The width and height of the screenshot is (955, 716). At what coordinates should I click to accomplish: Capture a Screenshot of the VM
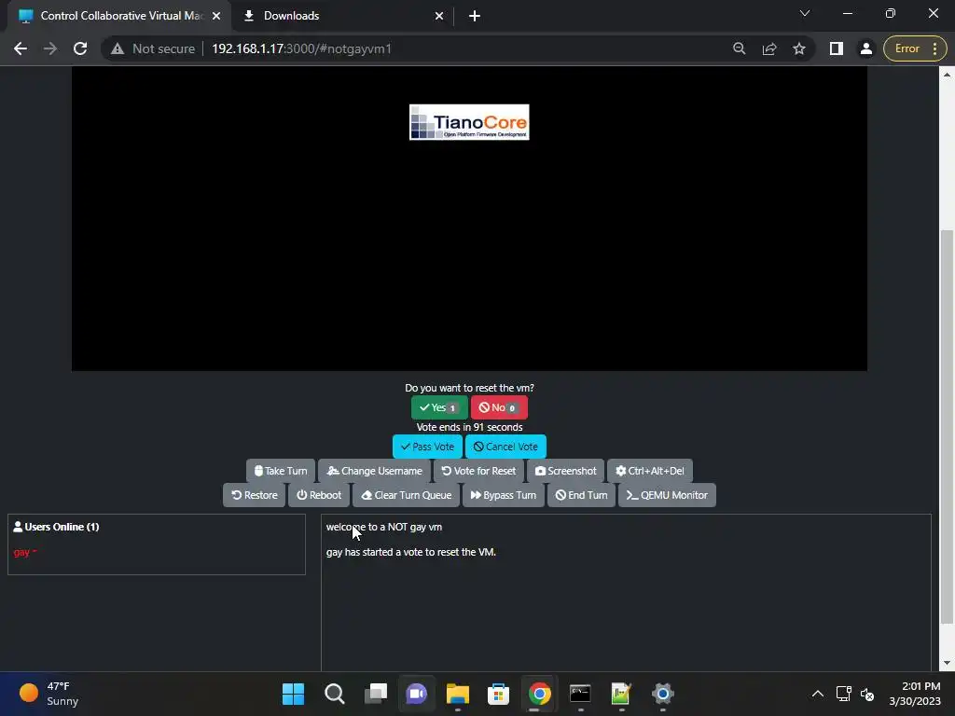pyautogui.click(x=565, y=471)
